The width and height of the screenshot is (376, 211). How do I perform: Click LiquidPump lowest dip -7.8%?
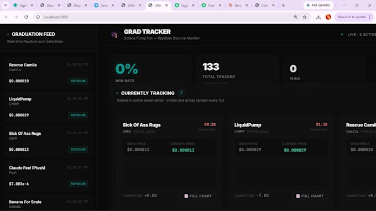[262, 196]
